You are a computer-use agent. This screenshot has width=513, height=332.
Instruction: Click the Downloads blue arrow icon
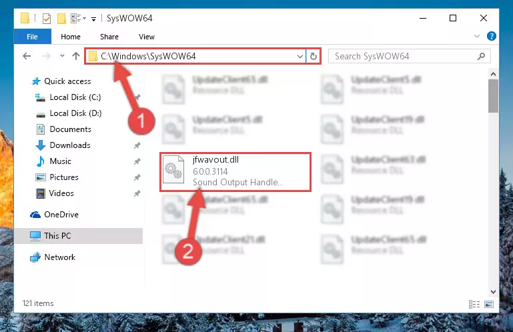pos(41,145)
